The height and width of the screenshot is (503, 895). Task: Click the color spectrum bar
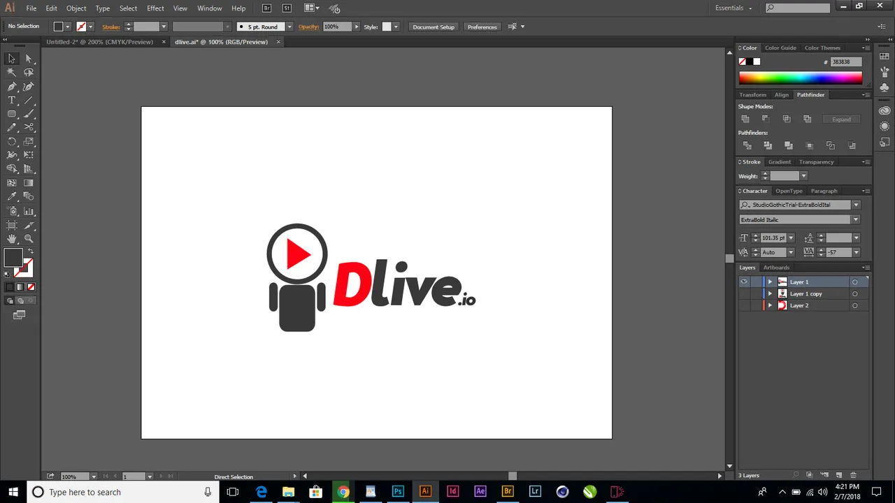801,78
